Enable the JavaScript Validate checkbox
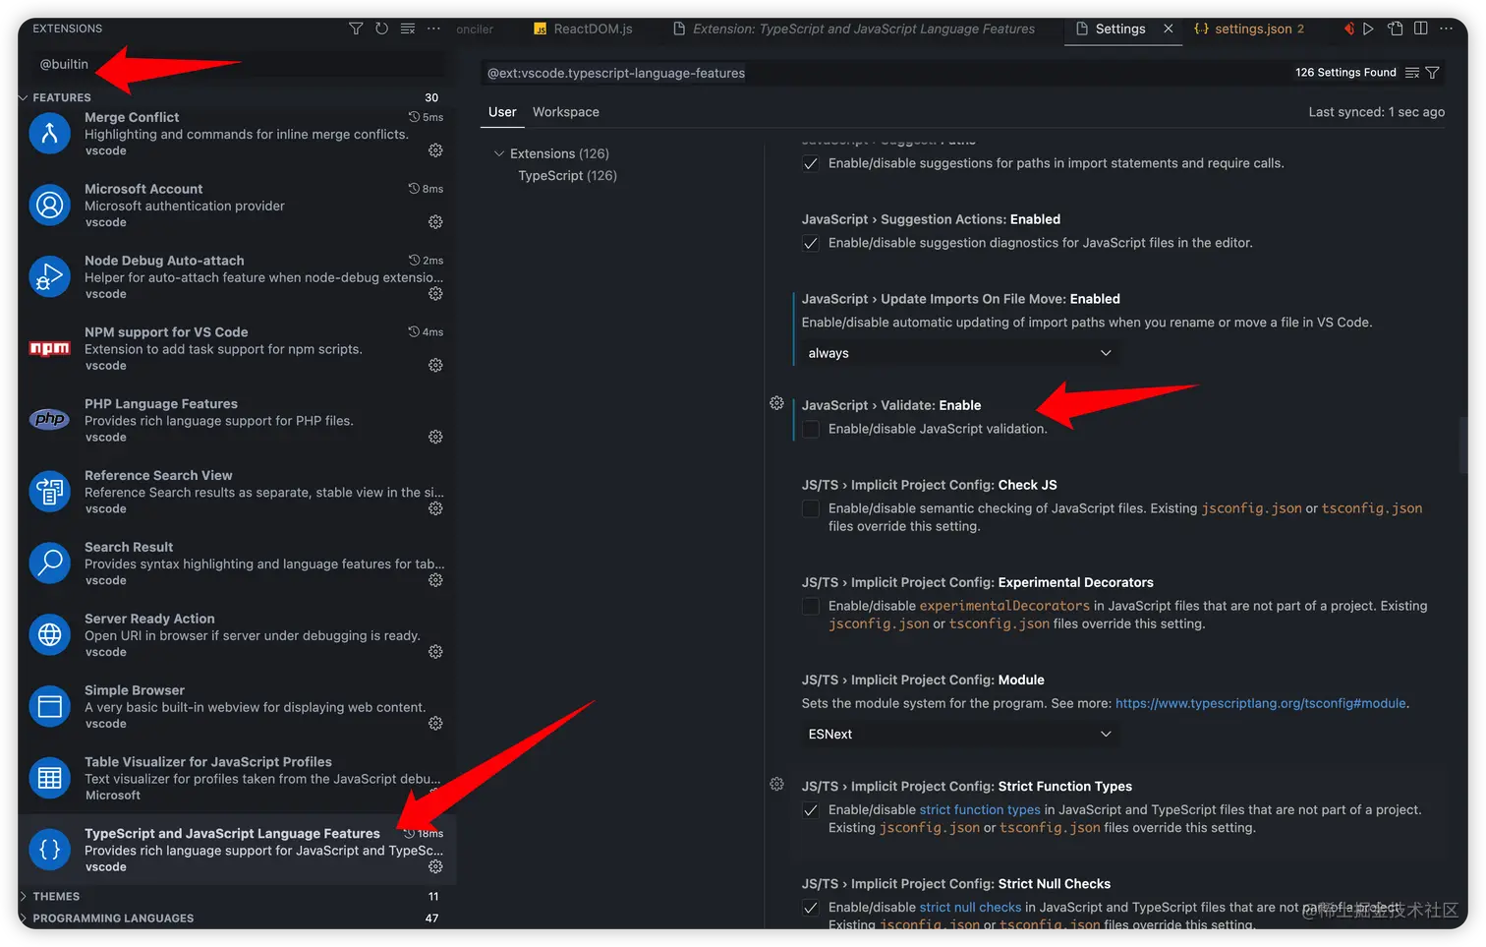The image size is (1486, 947). [811, 430]
